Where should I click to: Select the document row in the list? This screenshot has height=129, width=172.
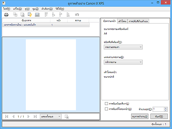46,25
